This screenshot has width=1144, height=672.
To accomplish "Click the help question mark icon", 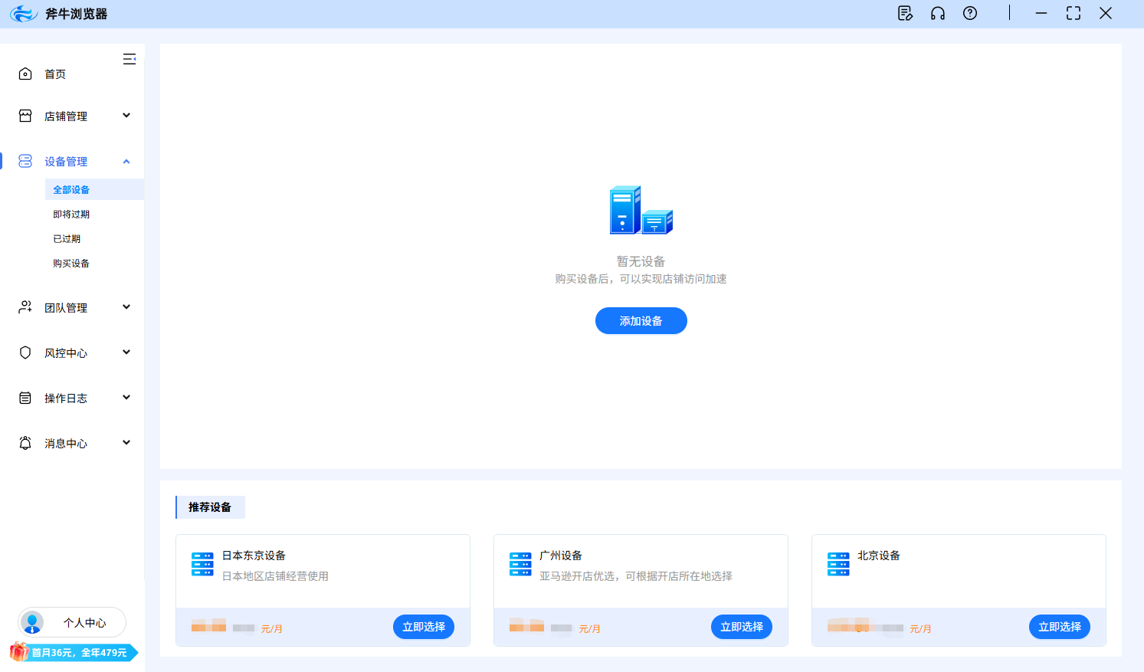I will [970, 13].
